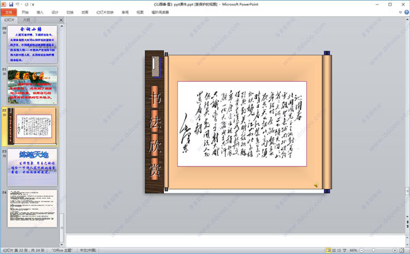Viewport: 410px width, 254px height.
Task: Click the small yellow action arrow on slide
Action: [x=316, y=185]
